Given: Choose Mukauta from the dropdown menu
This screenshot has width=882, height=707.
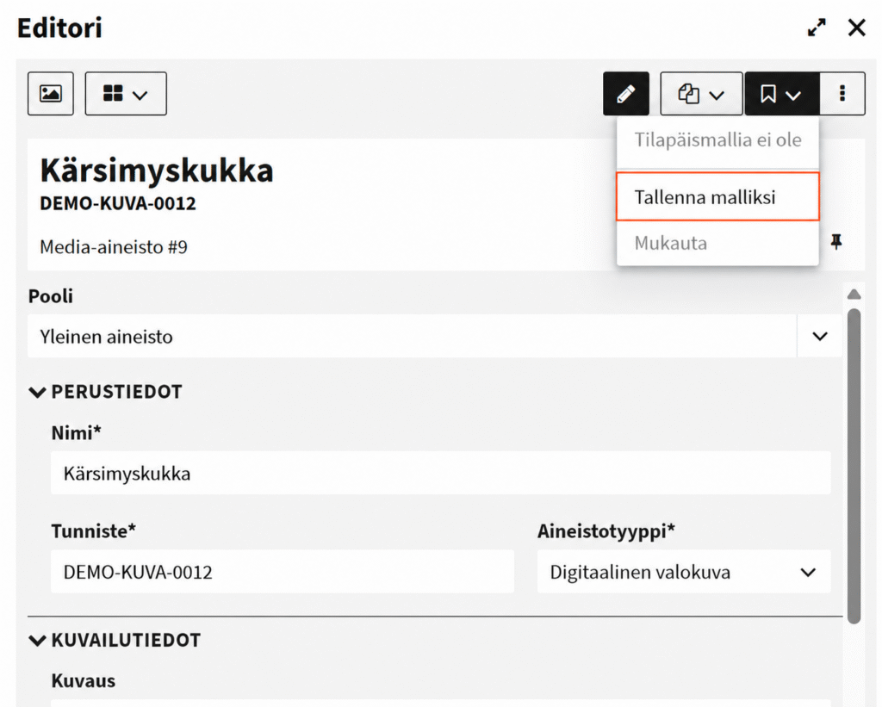Looking at the screenshot, I should click(x=717, y=243).
